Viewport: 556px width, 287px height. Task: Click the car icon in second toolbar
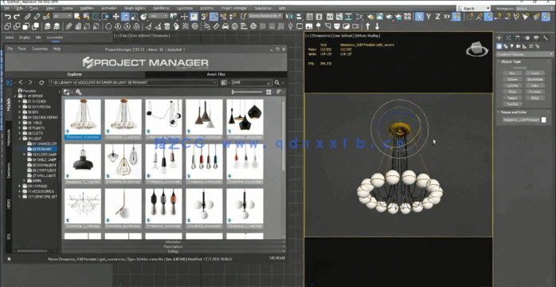(225, 26)
